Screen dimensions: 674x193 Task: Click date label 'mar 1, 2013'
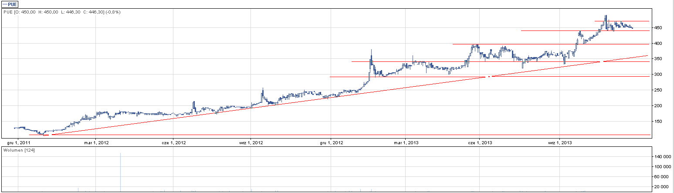(406, 142)
